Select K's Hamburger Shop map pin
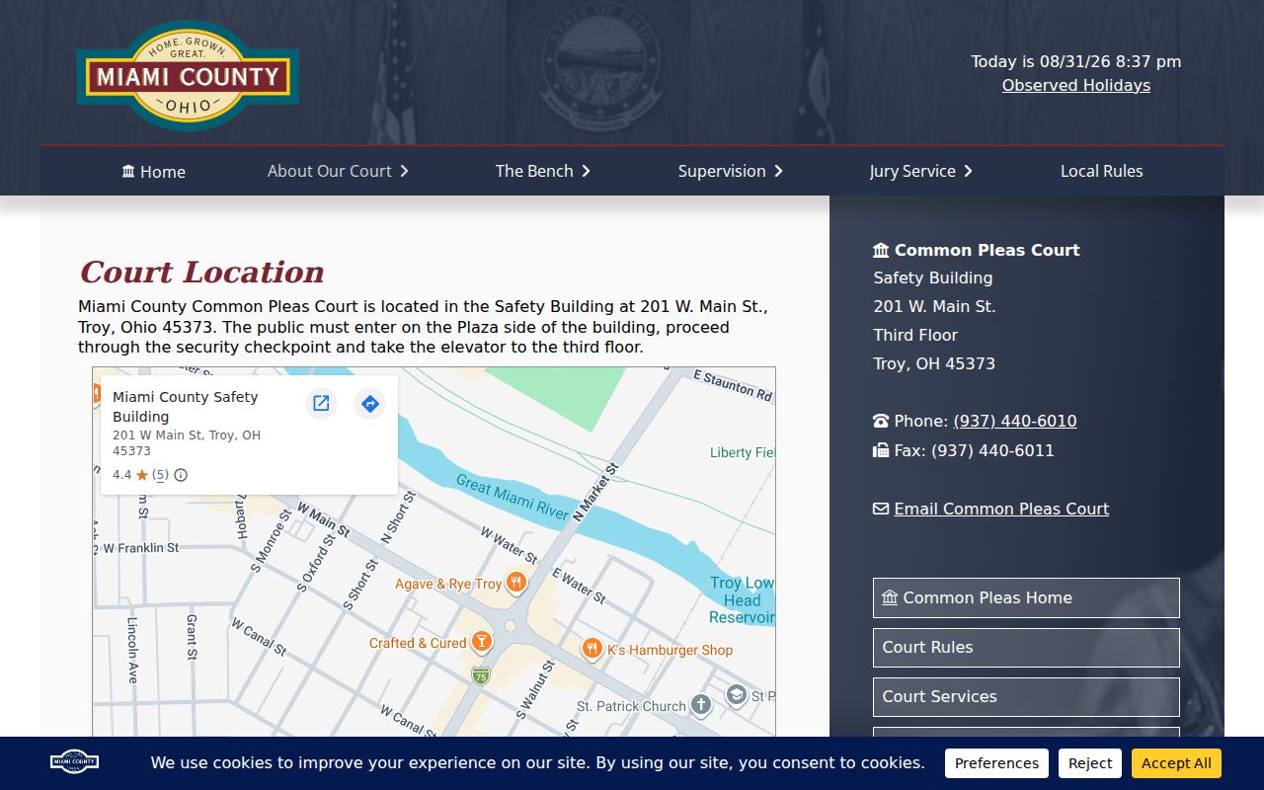This screenshot has height=790, width=1264. coord(592,649)
